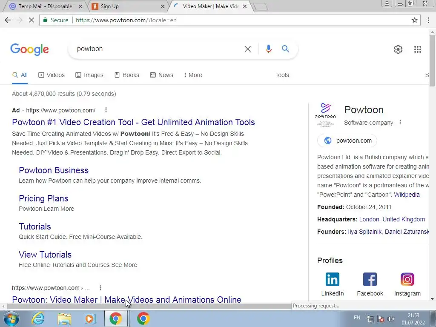The image size is (436, 327).
Task: Click the vertical scrollbar thumb
Action: (432, 60)
